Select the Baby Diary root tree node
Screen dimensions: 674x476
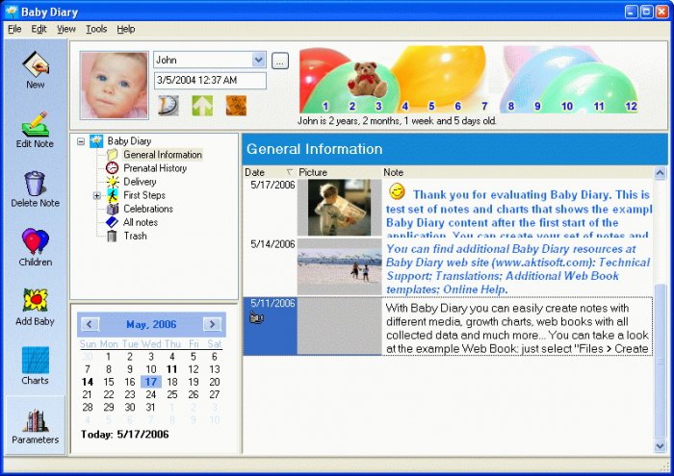tap(129, 140)
